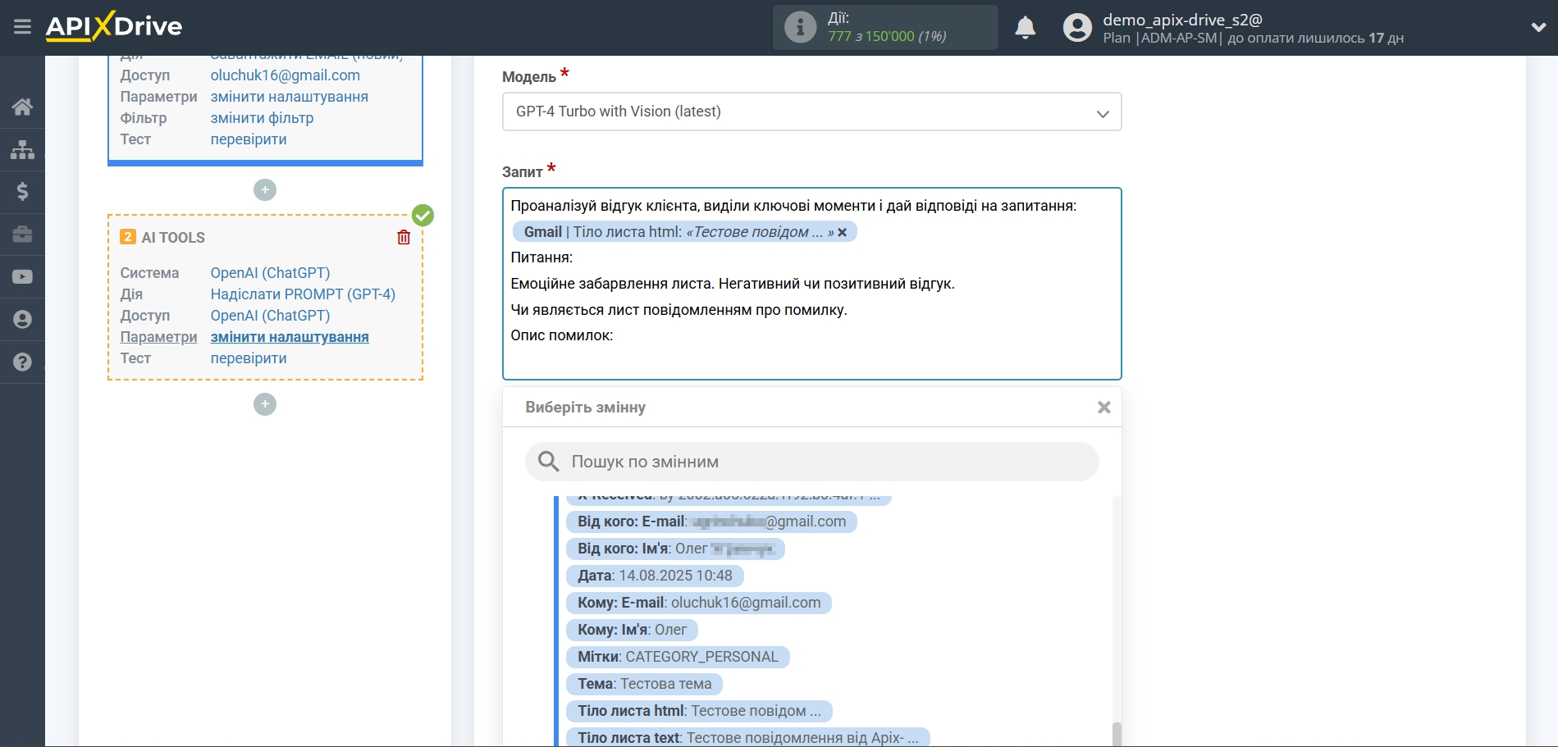Click demo_apix-drive_s2@ account name
1558x747 pixels.
coord(1182,20)
